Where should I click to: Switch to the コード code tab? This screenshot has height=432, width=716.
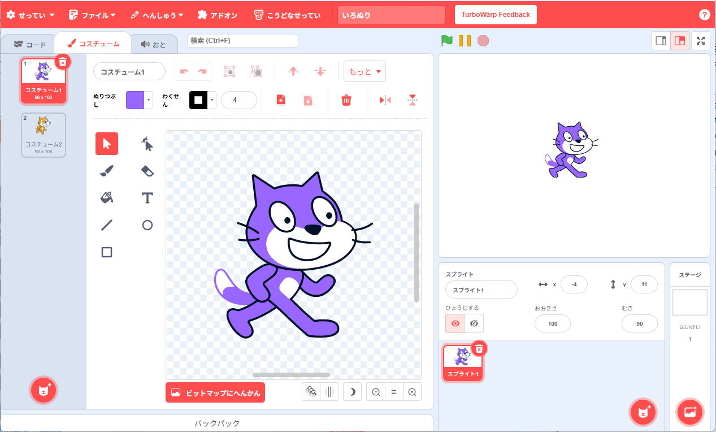(30, 44)
